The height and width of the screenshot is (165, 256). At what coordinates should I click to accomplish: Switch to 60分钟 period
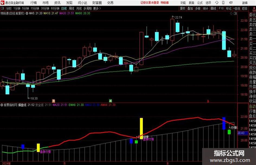(55, 8)
